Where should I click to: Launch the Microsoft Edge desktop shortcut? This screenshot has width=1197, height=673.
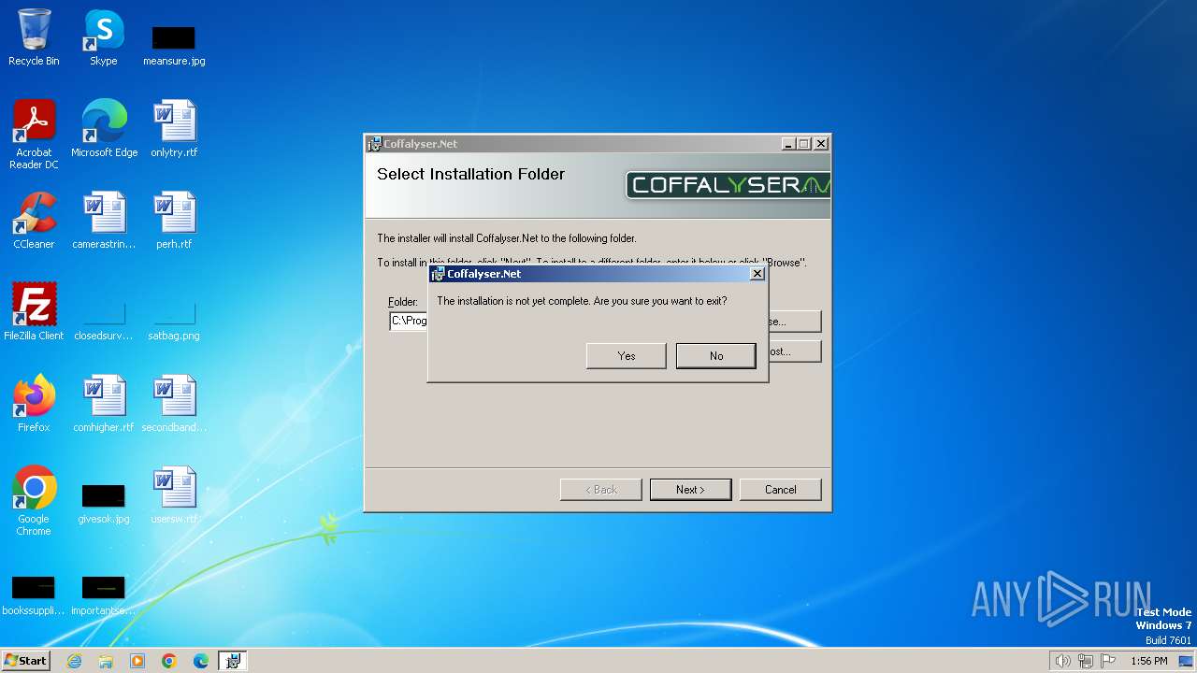pyautogui.click(x=104, y=129)
